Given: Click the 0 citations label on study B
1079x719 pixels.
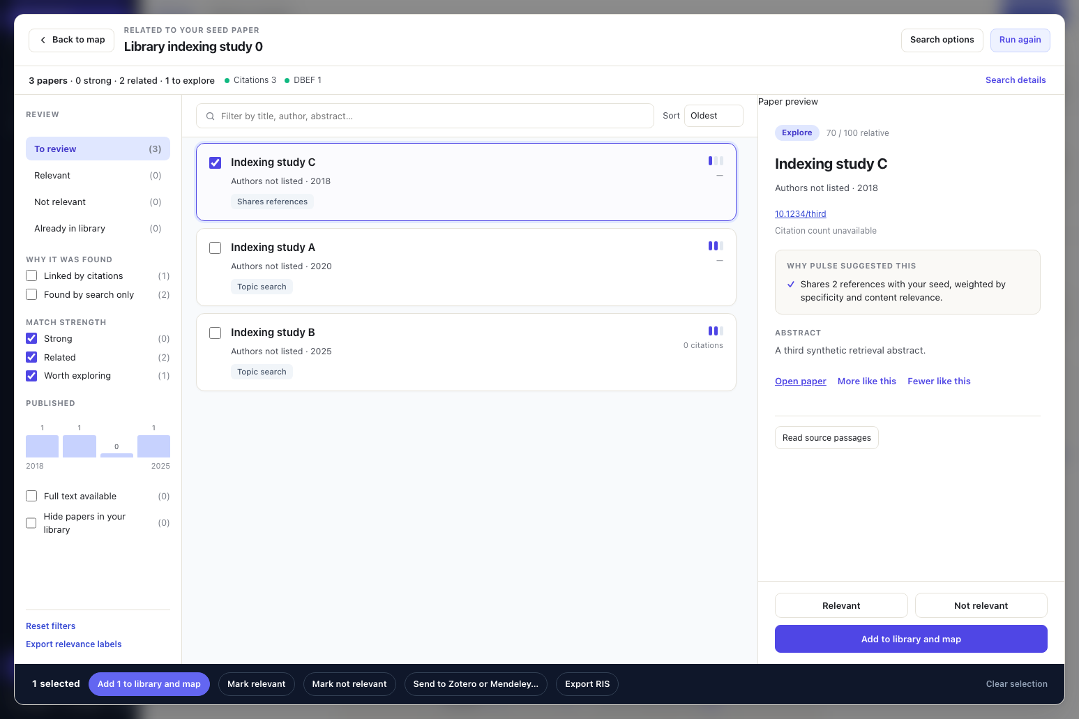Looking at the screenshot, I should click(703, 345).
